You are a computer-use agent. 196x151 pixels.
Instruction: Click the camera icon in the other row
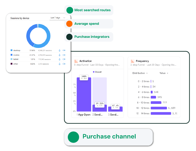pyautogui.click(x=64, y=64)
